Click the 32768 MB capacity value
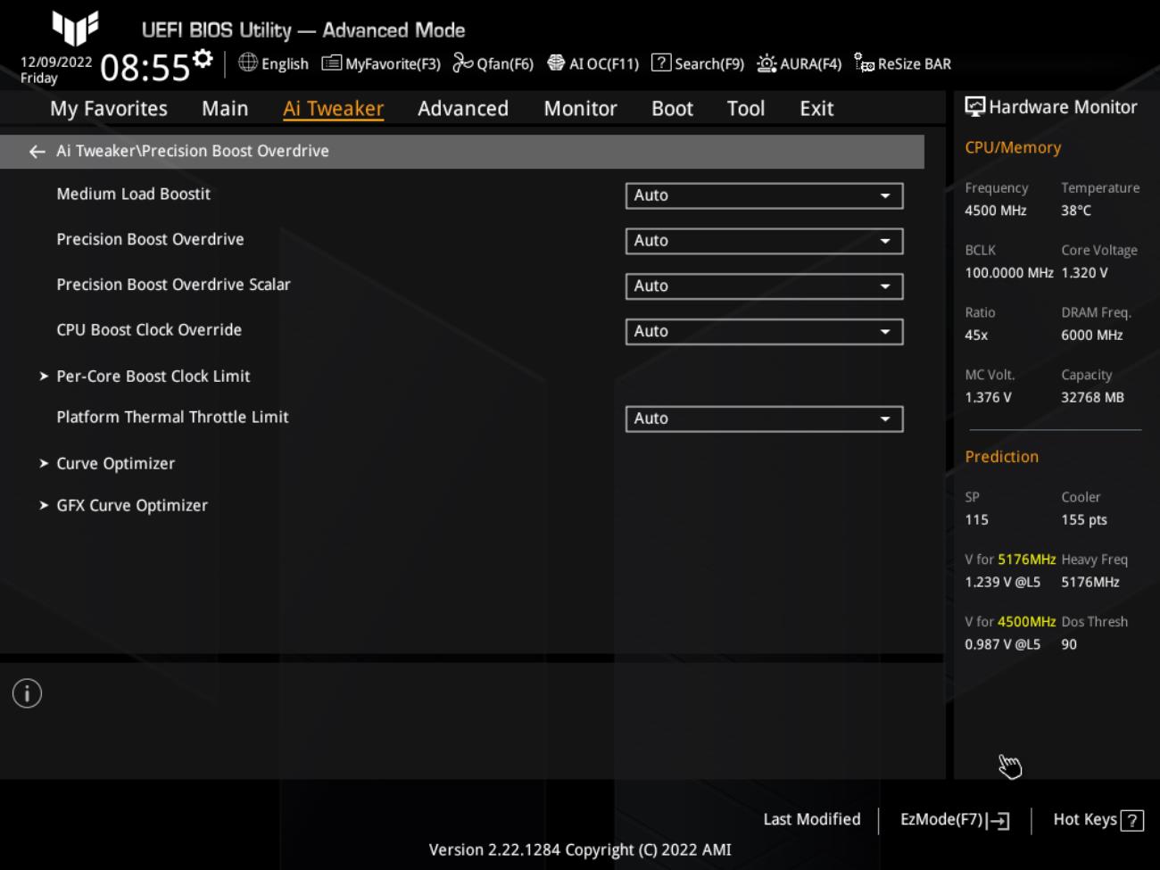 (1092, 398)
